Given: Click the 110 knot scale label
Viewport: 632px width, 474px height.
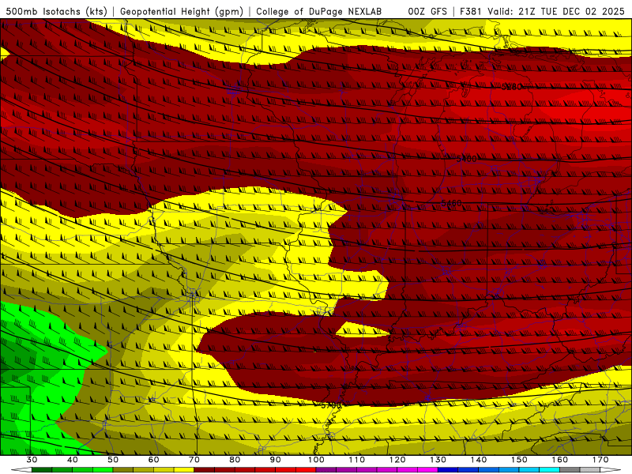Looking at the screenshot, I should click(357, 460).
